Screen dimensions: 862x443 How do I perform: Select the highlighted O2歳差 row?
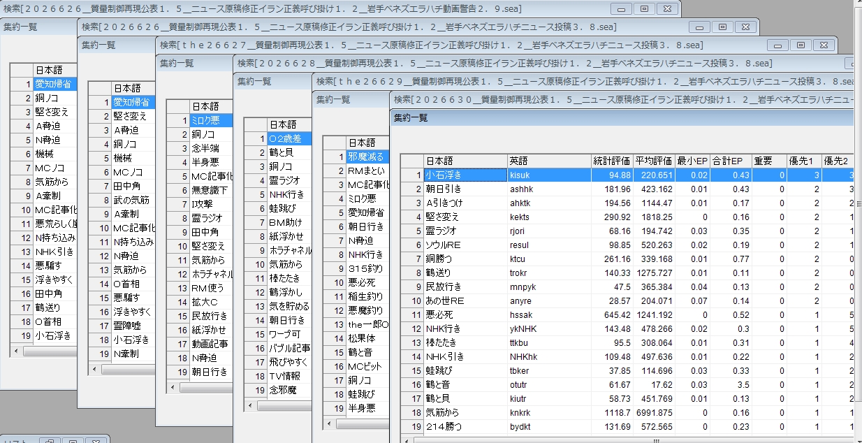(x=289, y=138)
